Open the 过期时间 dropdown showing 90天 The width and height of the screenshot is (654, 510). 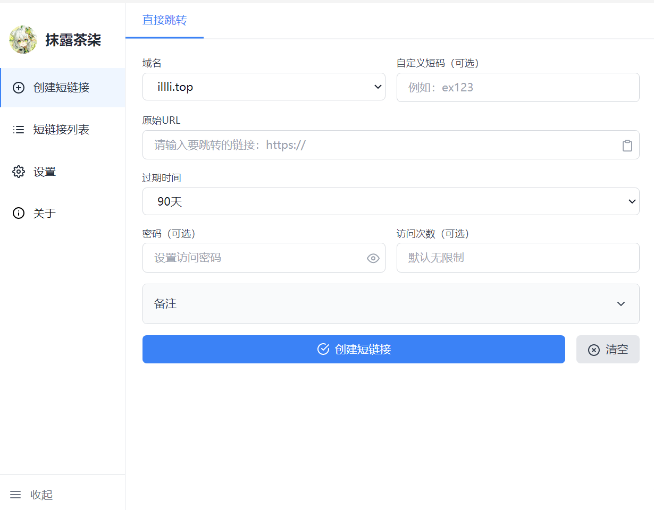391,201
